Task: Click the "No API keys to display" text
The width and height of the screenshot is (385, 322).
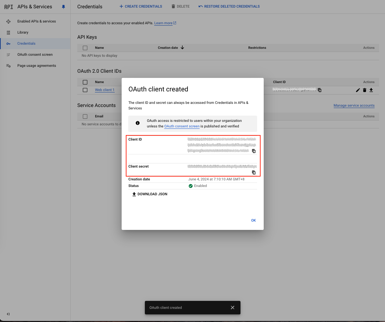Action: click(99, 56)
